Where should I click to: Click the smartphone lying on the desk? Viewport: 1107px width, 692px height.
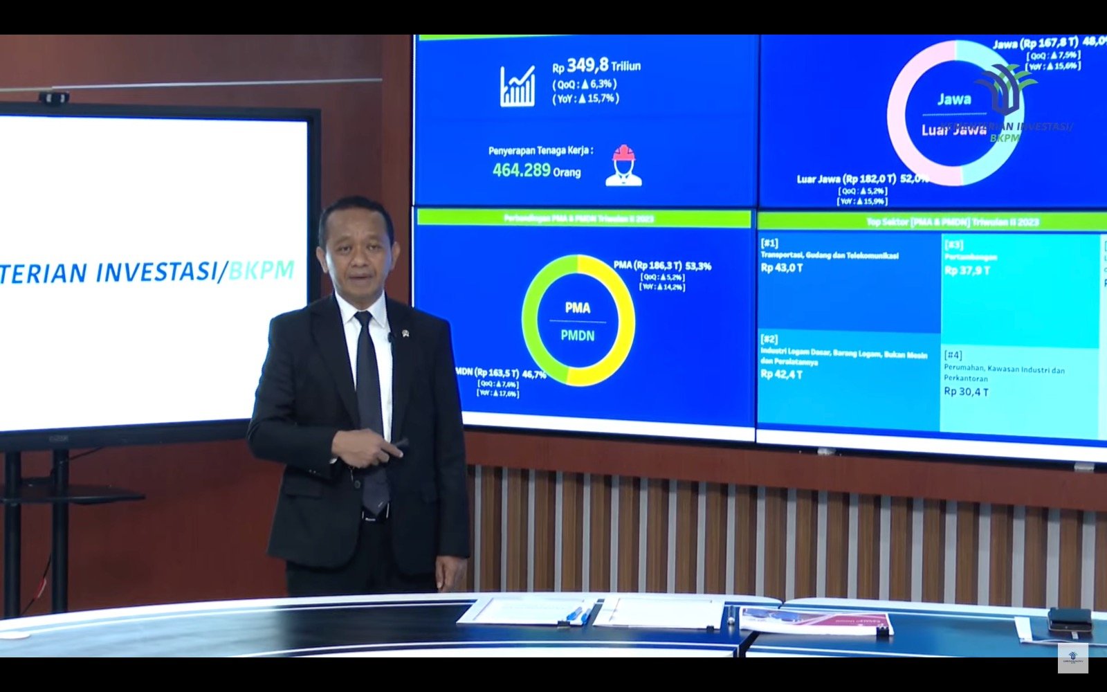click(x=1069, y=618)
